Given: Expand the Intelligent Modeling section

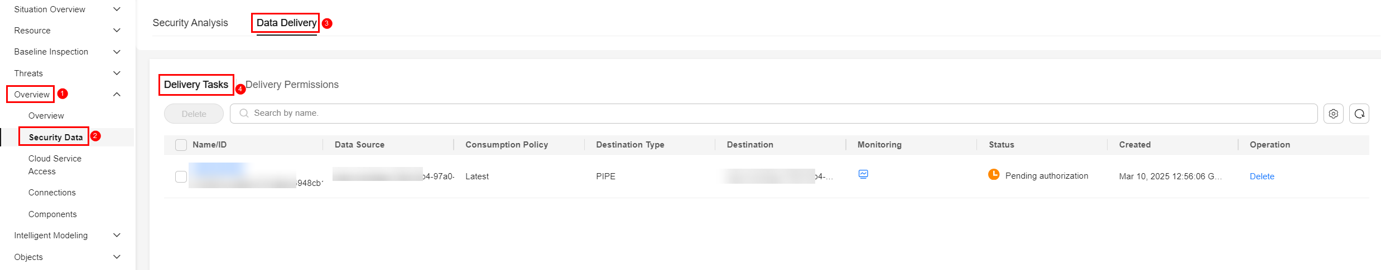Looking at the screenshot, I should (x=117, y=235).
